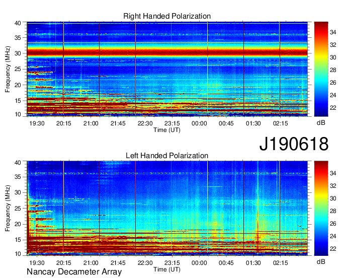Click the 20 MHz frequency tick, Left Handed plot

(x=18, y=224)
